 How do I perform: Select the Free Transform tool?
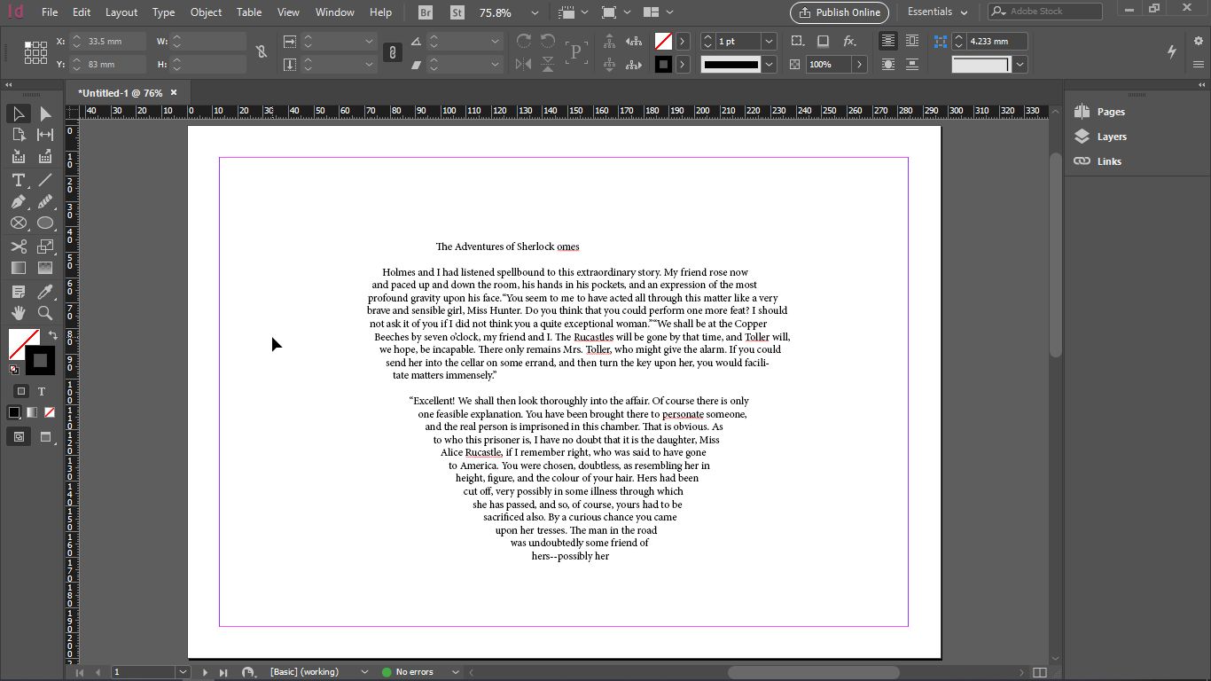point(45,247)
